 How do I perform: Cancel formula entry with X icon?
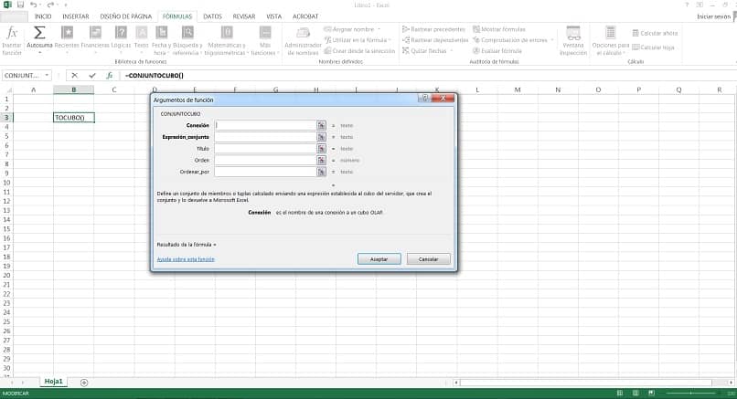pos(74,75)
